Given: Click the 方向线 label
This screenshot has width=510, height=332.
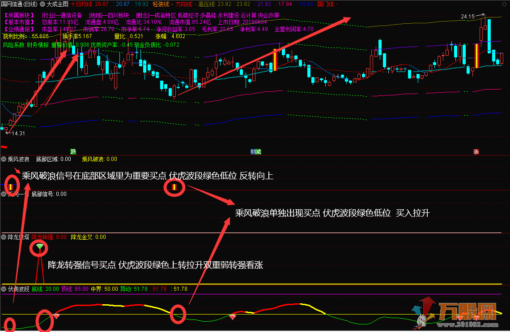Looking at the screenshot, I should tap(186, 4).
